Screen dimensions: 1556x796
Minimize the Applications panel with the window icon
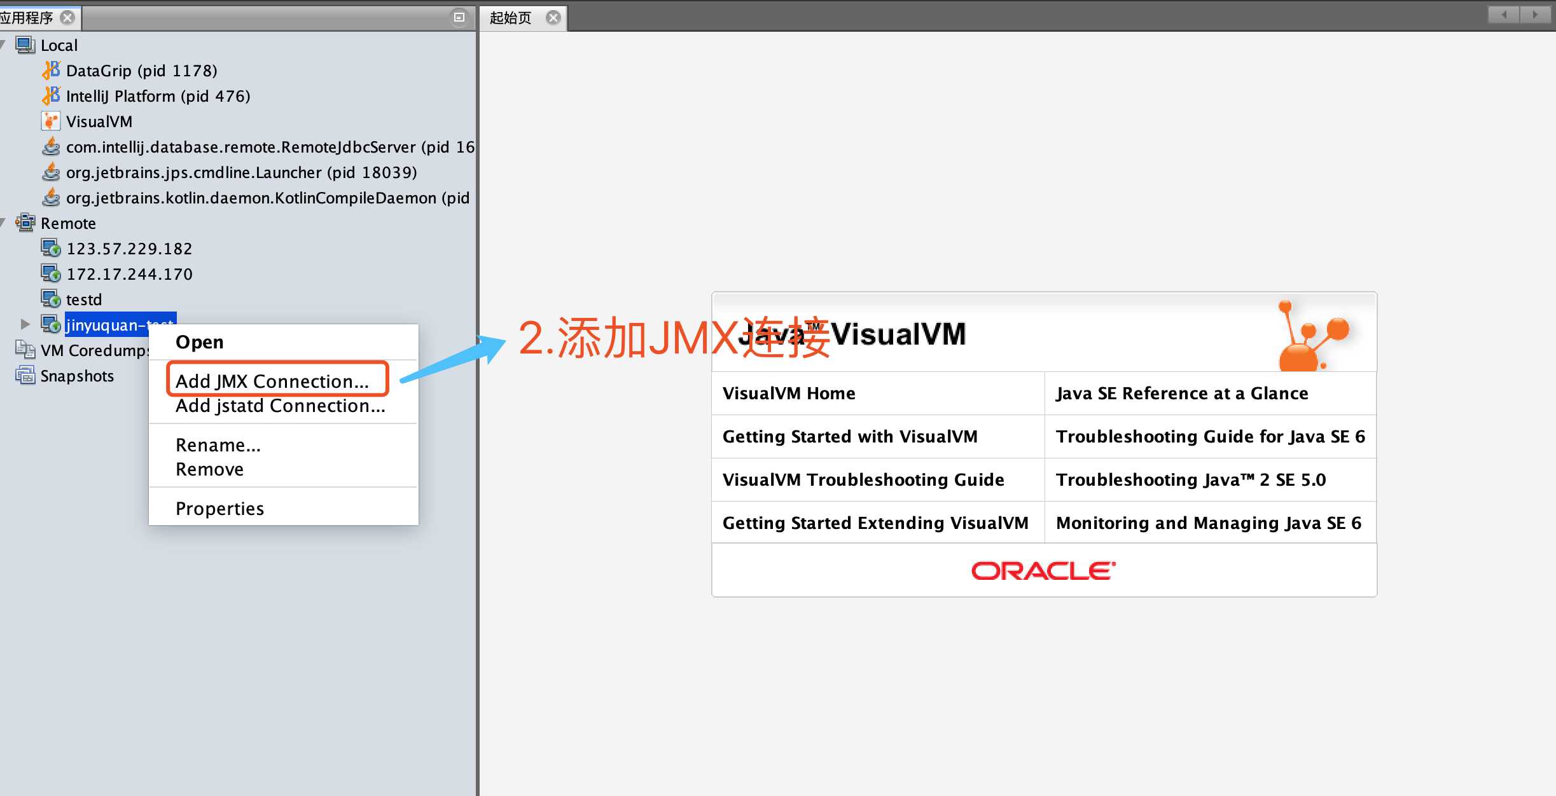click(459, 17)
